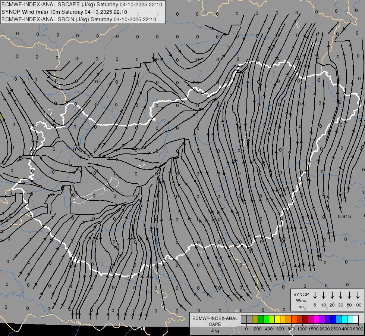This screenshot has height=336, width=365.
Task: Click the 'SYNOP Wind m/s' legend label
Action: (301, 300)
